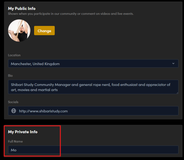This screenshot has width=184, height=160.
Task: Expand Location using the chevron arrow
Action: point(173,64)
